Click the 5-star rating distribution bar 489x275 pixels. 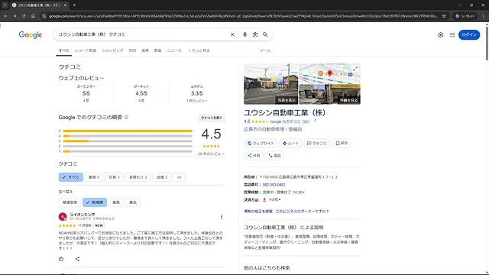(128, 131)
